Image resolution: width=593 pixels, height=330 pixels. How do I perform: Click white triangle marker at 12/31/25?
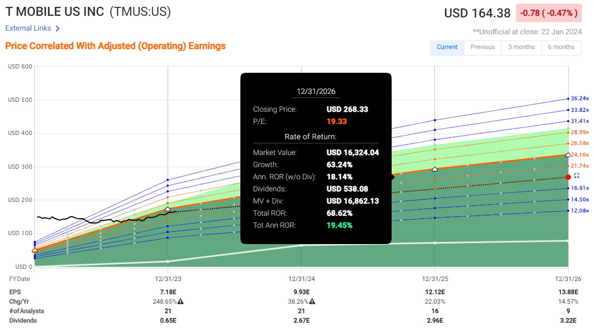pos(435,169)
